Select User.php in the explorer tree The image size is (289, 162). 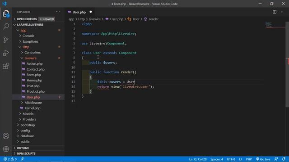(x=38, y=97)
